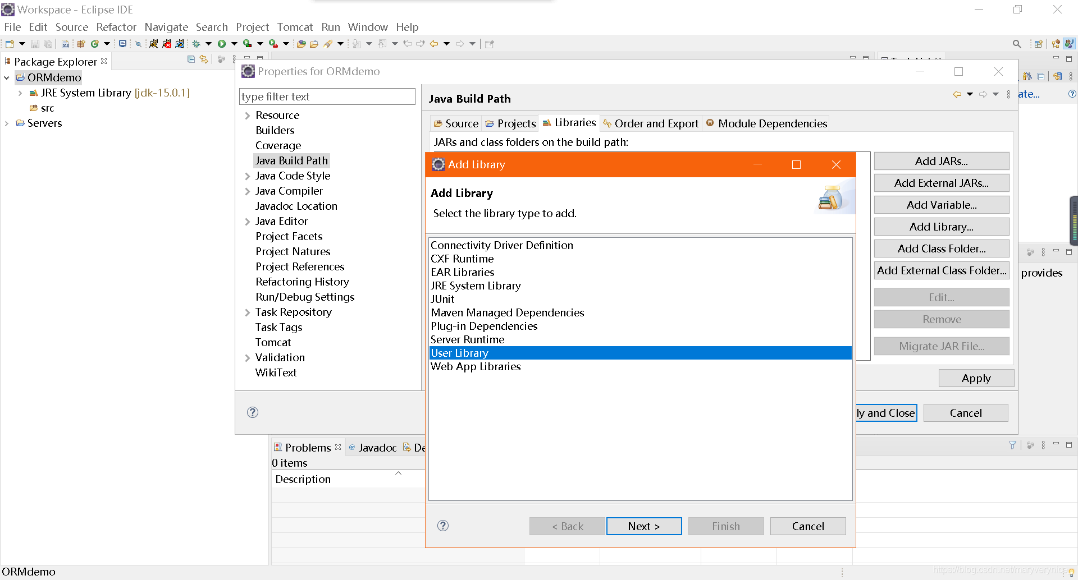Select Server Runtime in library list
The height and width of the screenshot is (580, 1078).
pos(640,339)
